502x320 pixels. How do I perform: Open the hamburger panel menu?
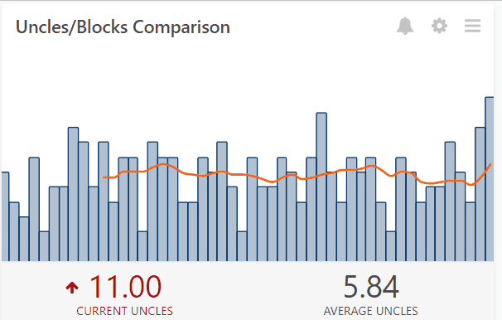pos(472,26)
